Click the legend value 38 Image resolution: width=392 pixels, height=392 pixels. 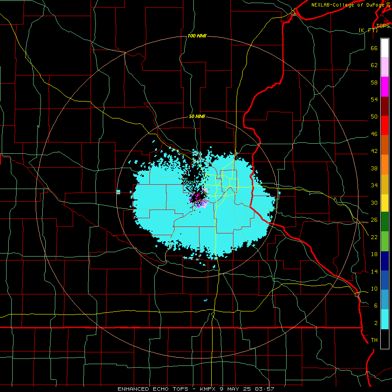pos(374,168)
